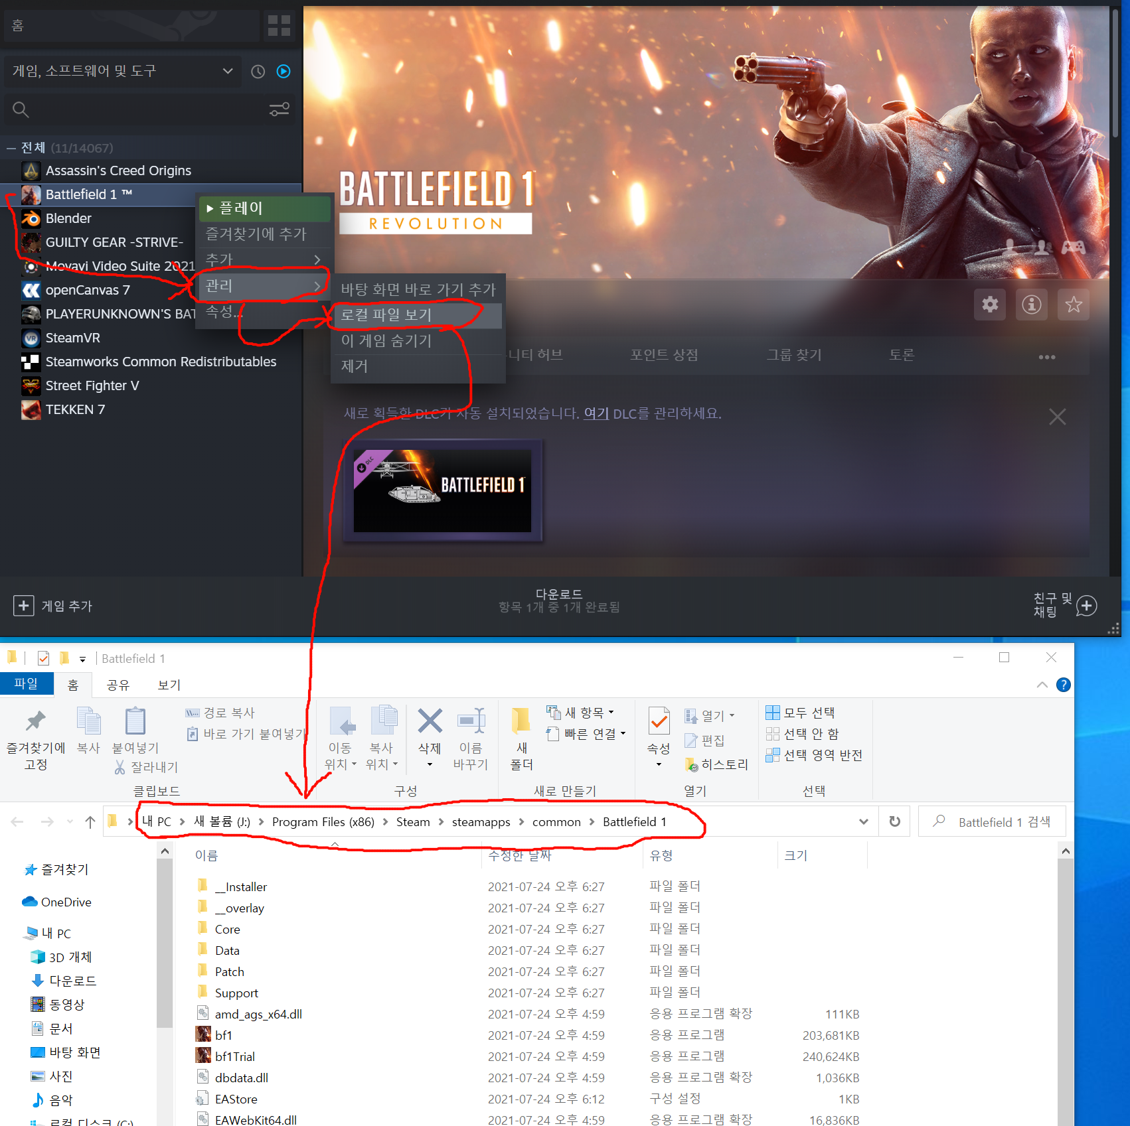The width and height of the screenshot is (1130, 1126).
Task: Add Battlefield 1 to favorites star
Action: 1074,305
